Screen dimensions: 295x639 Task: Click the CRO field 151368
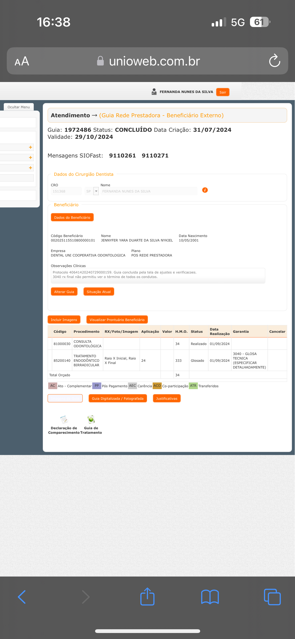tap(66, 191)
